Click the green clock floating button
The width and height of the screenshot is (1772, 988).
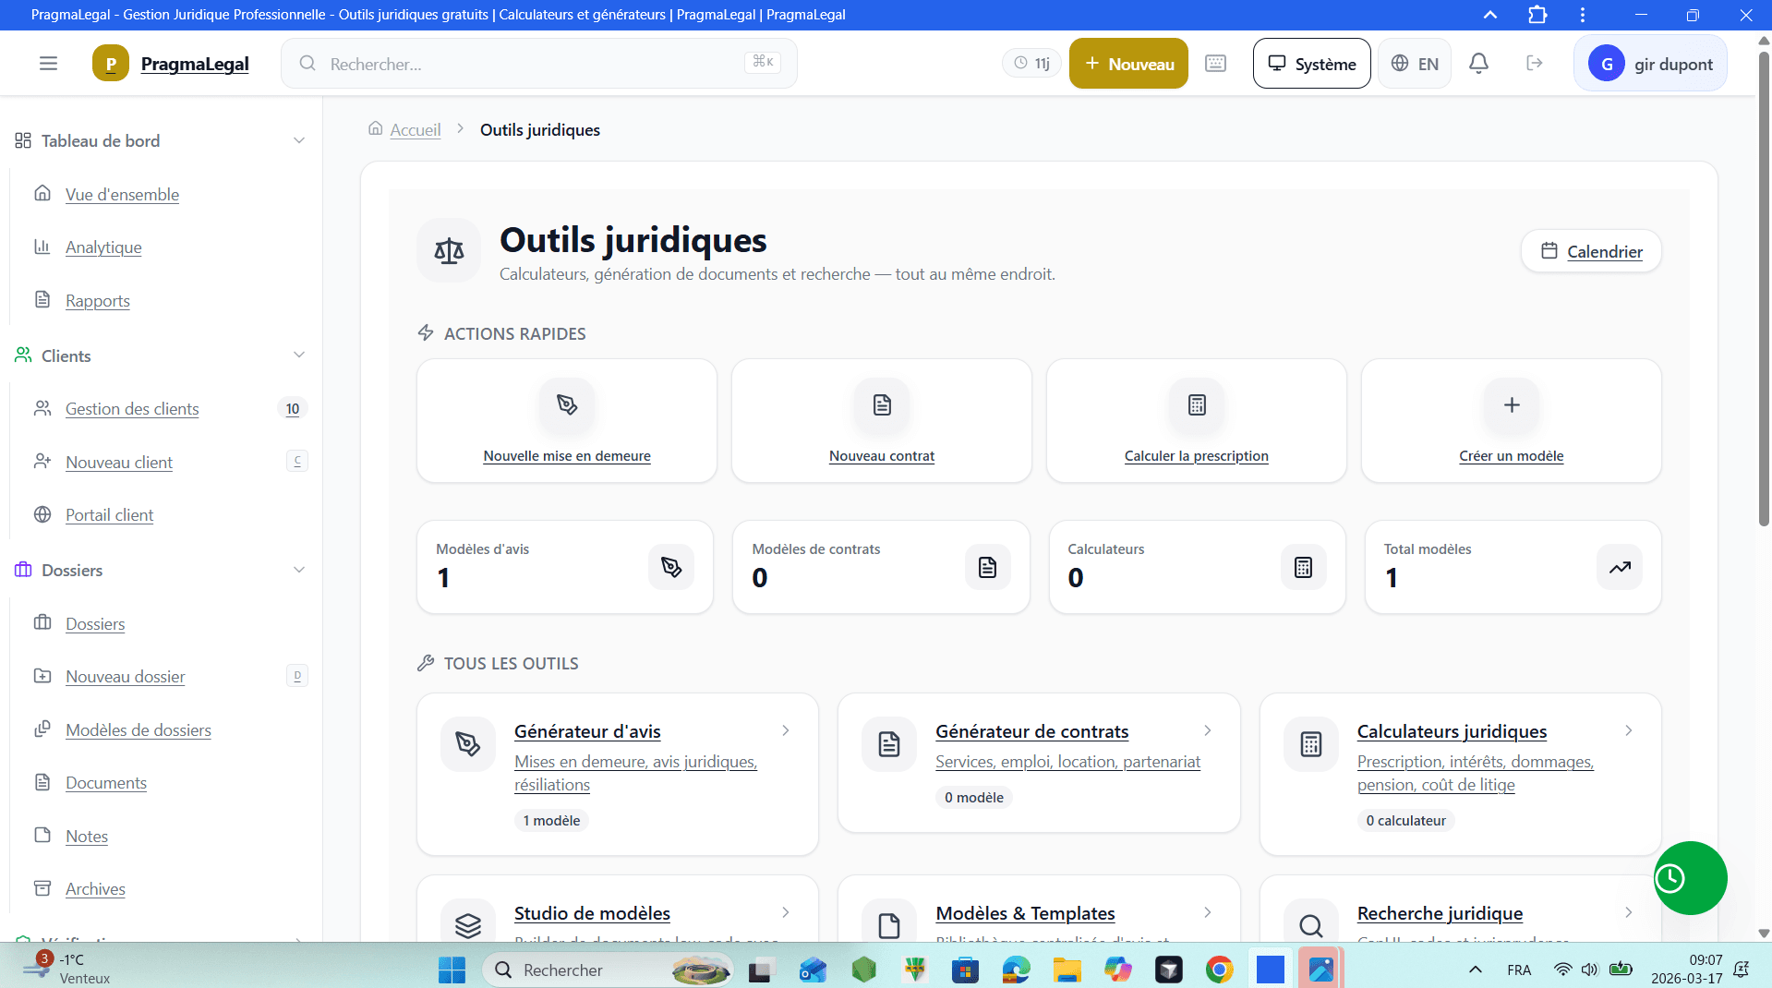[x=1690, y=878]
